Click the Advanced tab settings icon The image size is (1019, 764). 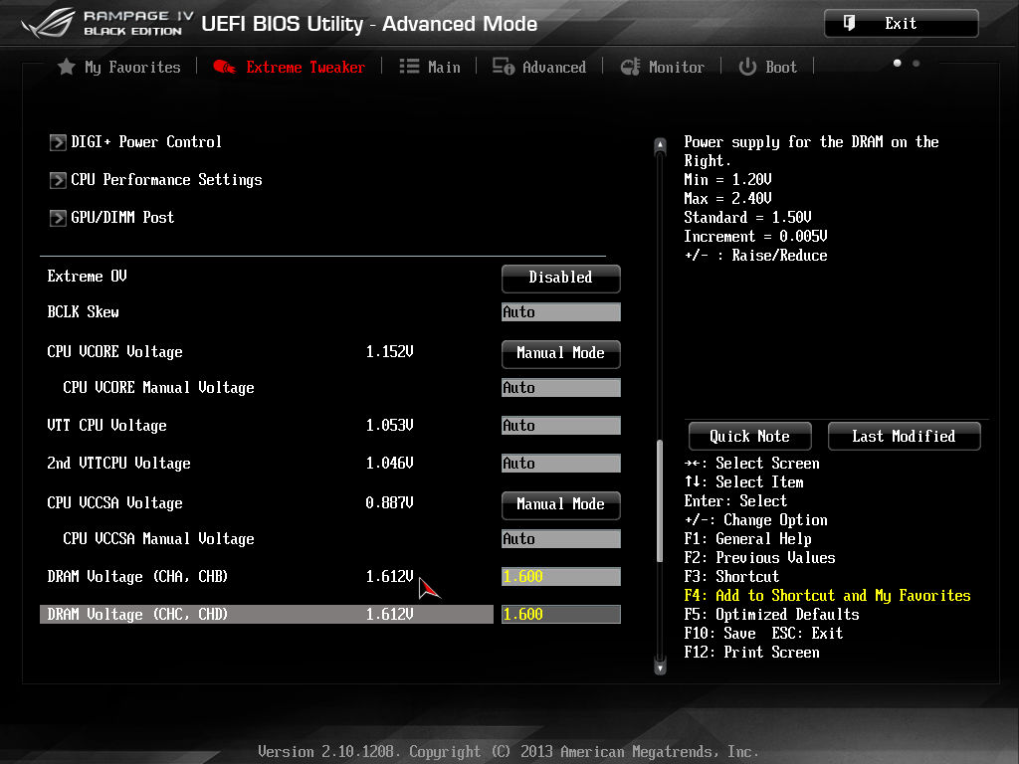coord(503,67)
